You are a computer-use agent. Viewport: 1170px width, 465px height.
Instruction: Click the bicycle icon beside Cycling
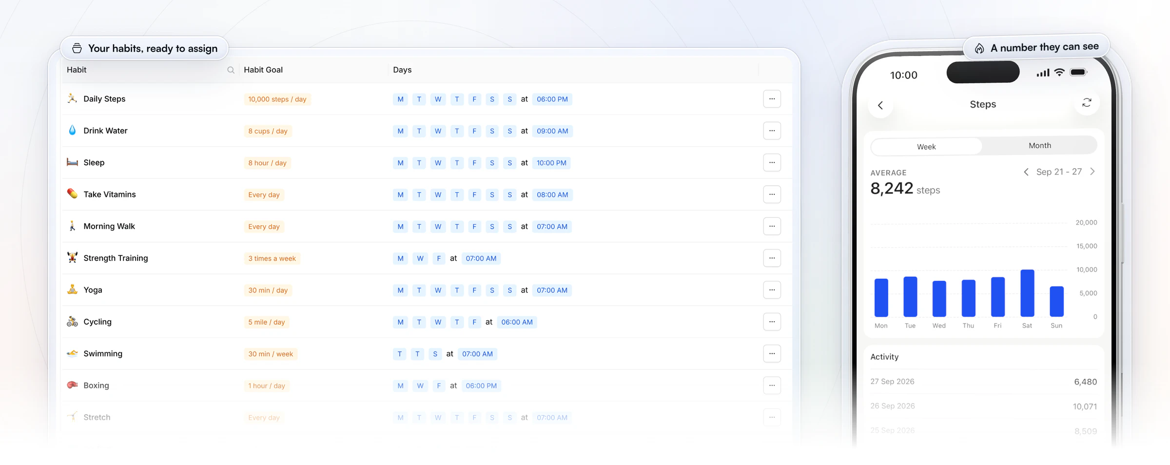72,321
